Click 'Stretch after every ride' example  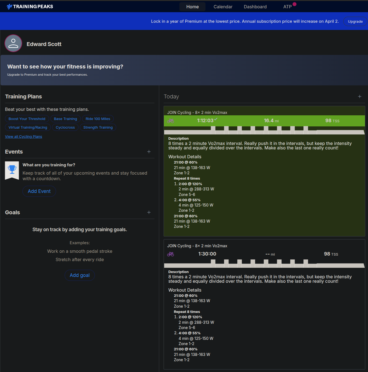(x=80, y=260)
